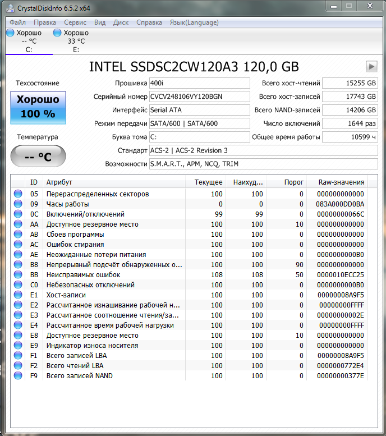This screenshot has width=386, height=436.
Task: Click status circle for Часы работы row
Action: [18, 204]
